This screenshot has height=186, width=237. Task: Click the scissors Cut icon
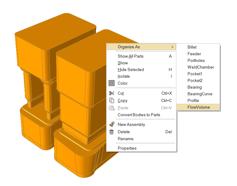click(x=112, y=93)
